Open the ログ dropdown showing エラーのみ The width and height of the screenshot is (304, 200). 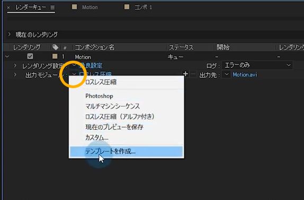257,65
